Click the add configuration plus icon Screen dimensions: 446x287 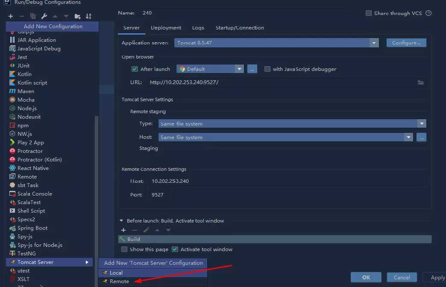pyautogui.click(x=11, y=16)
